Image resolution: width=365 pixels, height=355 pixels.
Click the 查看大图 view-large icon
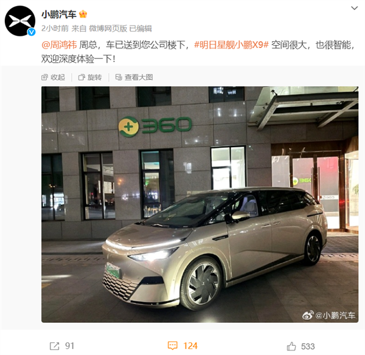(x=119, y=77)
